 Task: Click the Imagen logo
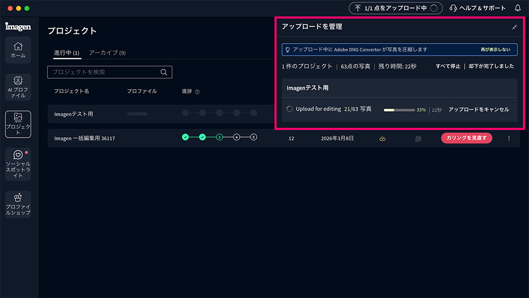(18, 26)
